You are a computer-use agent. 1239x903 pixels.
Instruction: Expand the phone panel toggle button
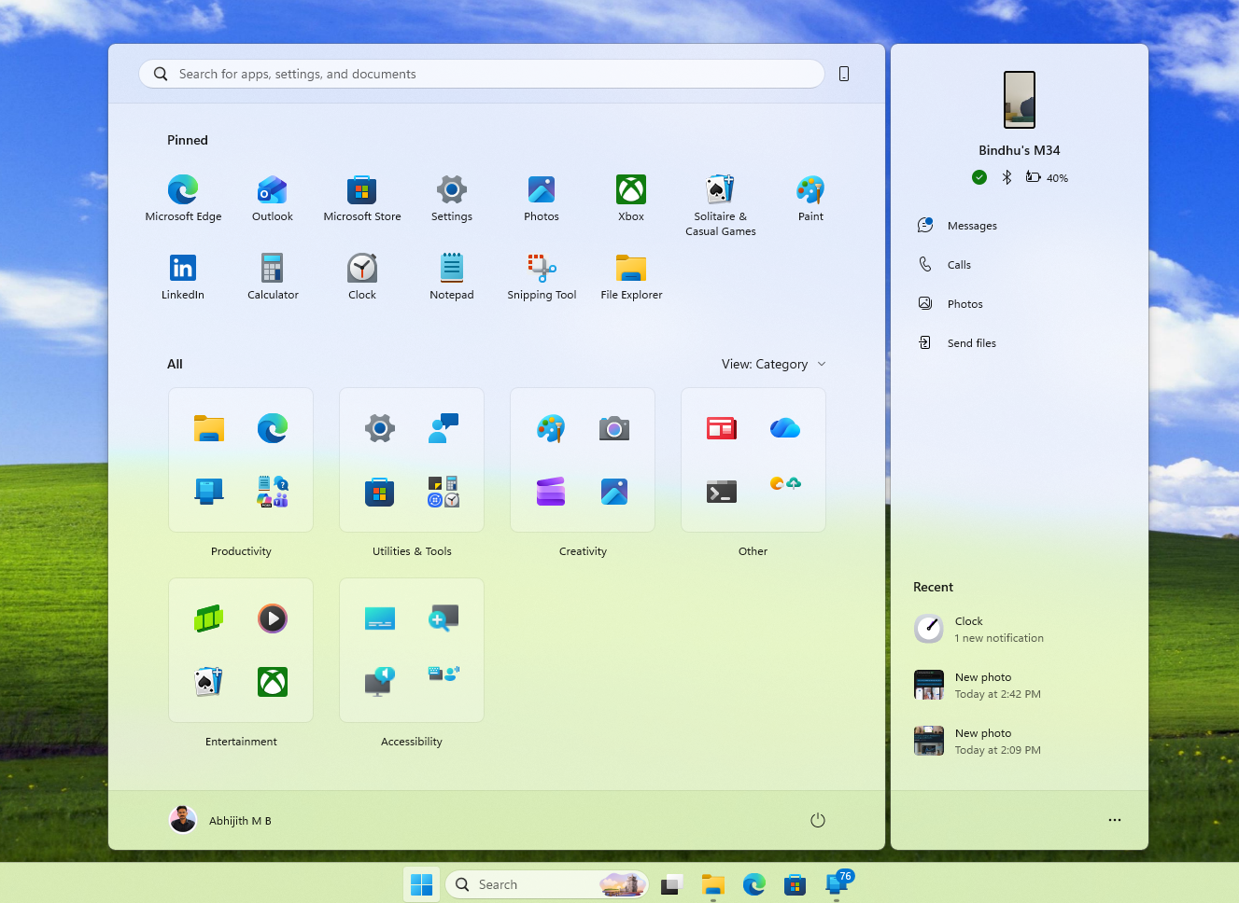(x=843, y=74)
